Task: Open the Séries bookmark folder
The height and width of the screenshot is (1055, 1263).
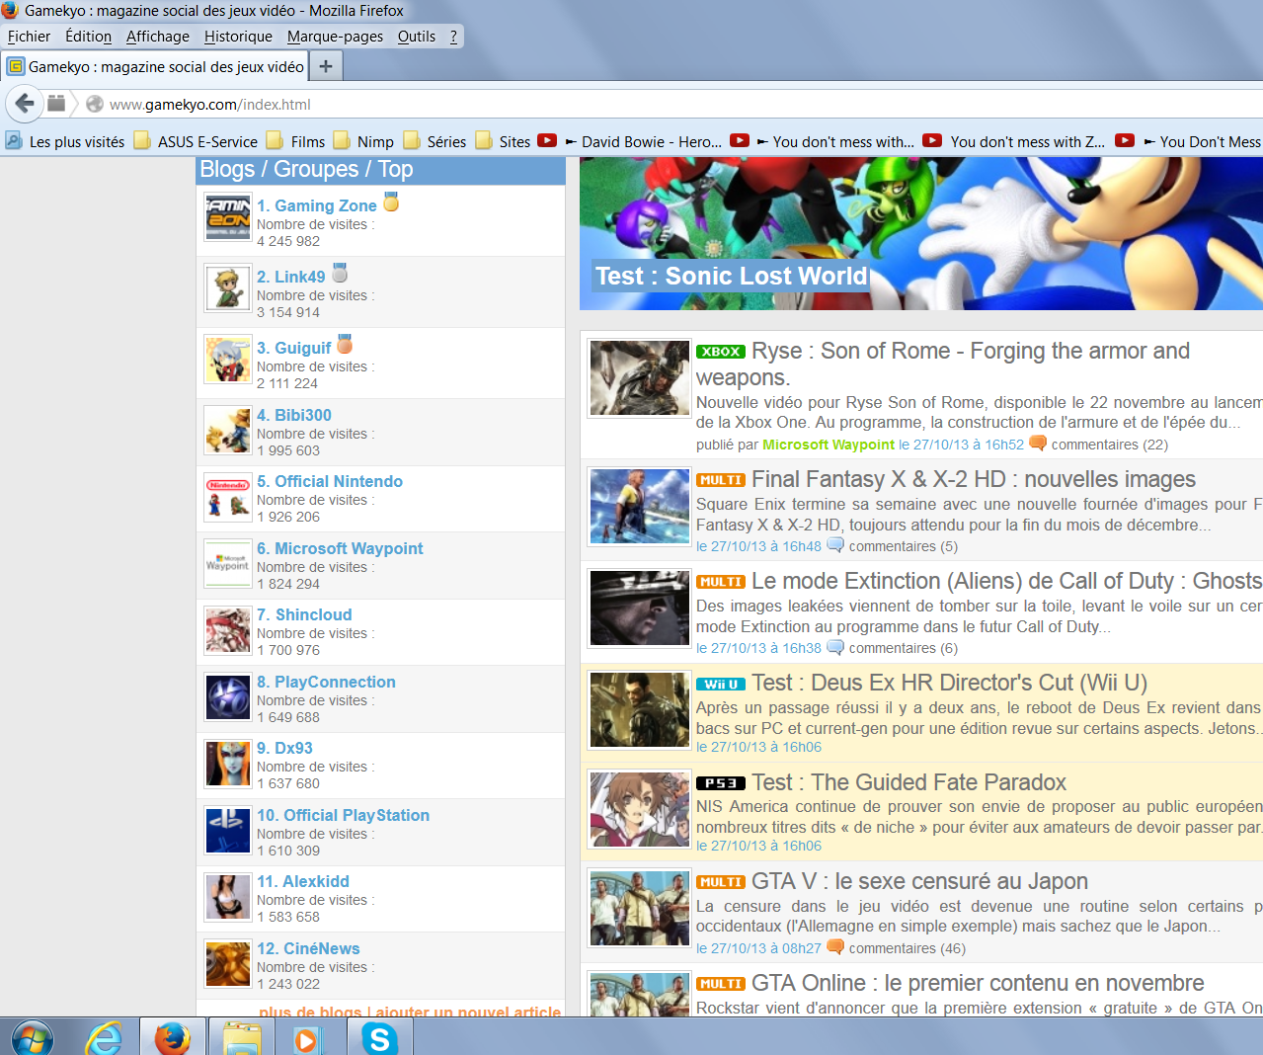Action: pos(434,141)
